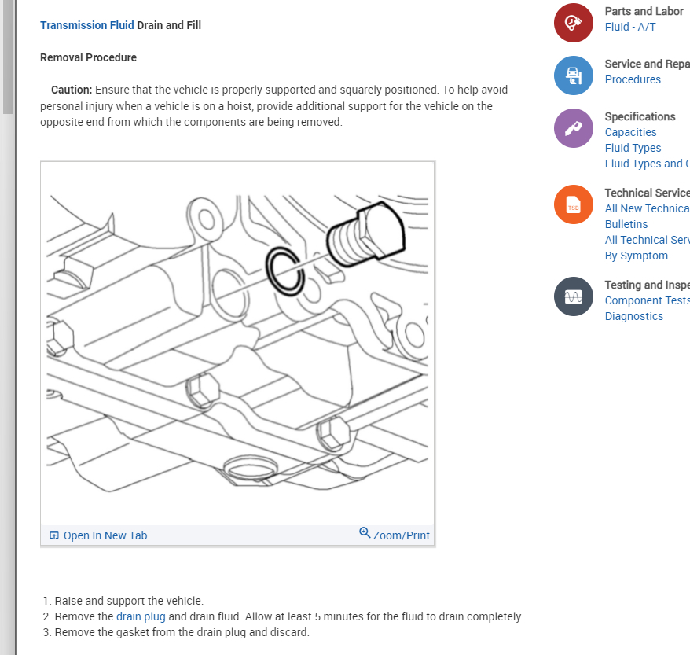Open the Component Tests link

point(647,300)
